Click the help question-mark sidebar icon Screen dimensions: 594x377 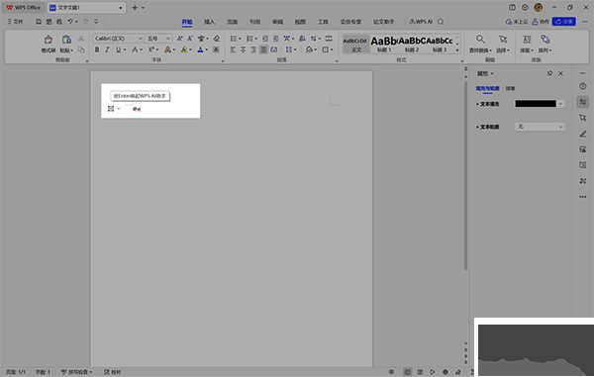[x=583, y=86]
